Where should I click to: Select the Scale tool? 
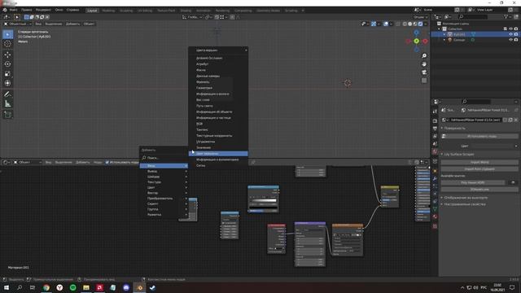pyautogui.click(x=7, y=74)
